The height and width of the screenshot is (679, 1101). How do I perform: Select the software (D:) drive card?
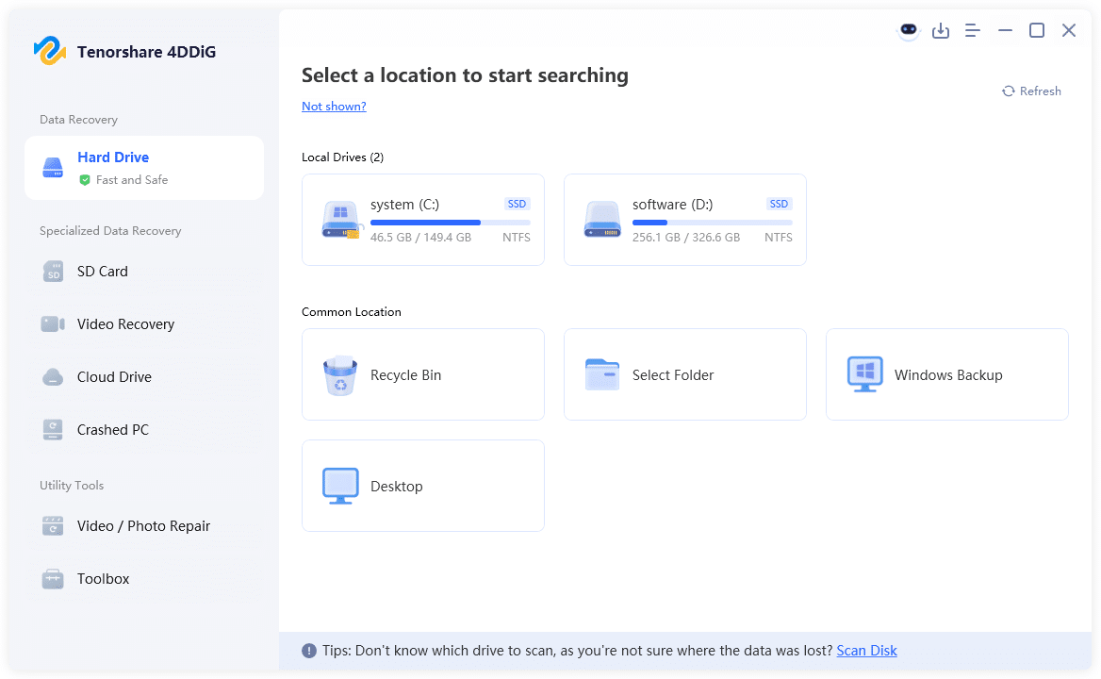tap(685, 220)
